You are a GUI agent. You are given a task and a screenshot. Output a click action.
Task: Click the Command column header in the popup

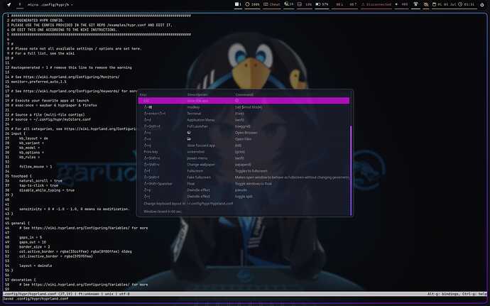244,94
